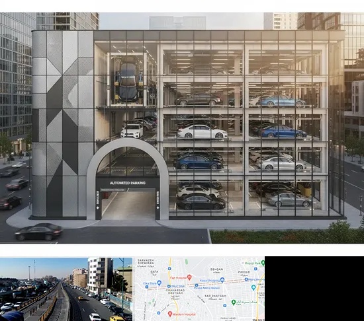Click the black placeholder thumbnail
The height and width of the screenshot is (321, 364).
(314, 289)
